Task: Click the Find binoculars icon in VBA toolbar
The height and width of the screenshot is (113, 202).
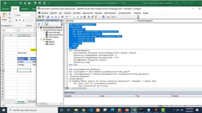Action: (62, 17)
